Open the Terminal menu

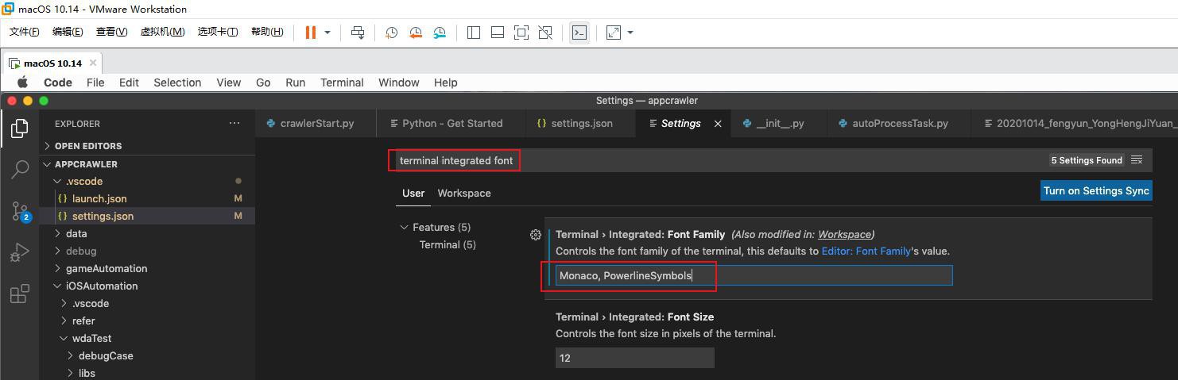342,83
